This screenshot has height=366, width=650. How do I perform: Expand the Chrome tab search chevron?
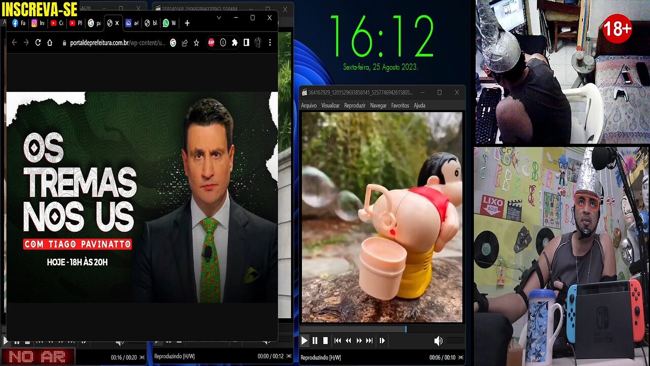pos(219,18)
